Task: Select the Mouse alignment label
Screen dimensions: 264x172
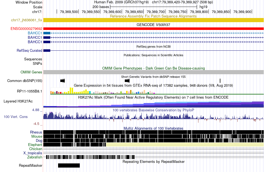Action: (37, 137)
